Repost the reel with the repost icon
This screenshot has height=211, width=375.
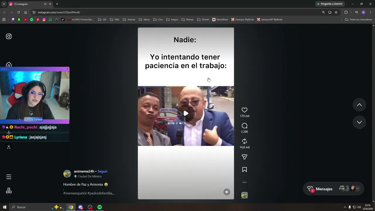(x=244, y=141)
